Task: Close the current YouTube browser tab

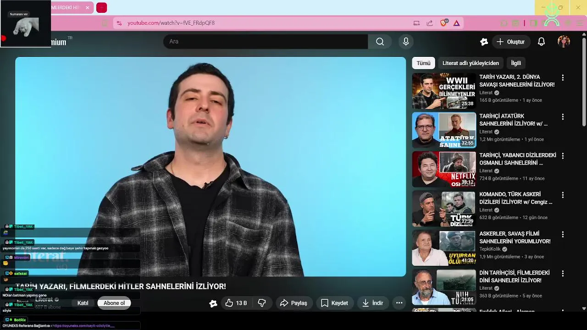Action: pos(87,8)
